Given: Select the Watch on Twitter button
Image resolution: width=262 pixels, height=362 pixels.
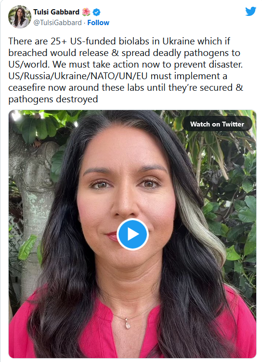Looking at the screenshot, I should [217, 124].
